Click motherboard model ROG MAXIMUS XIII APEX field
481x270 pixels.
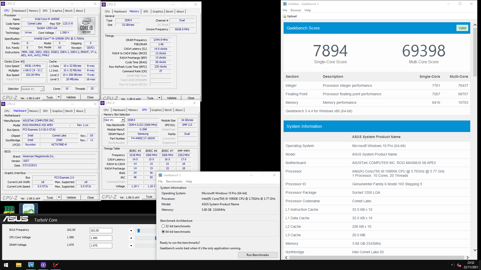46,125
